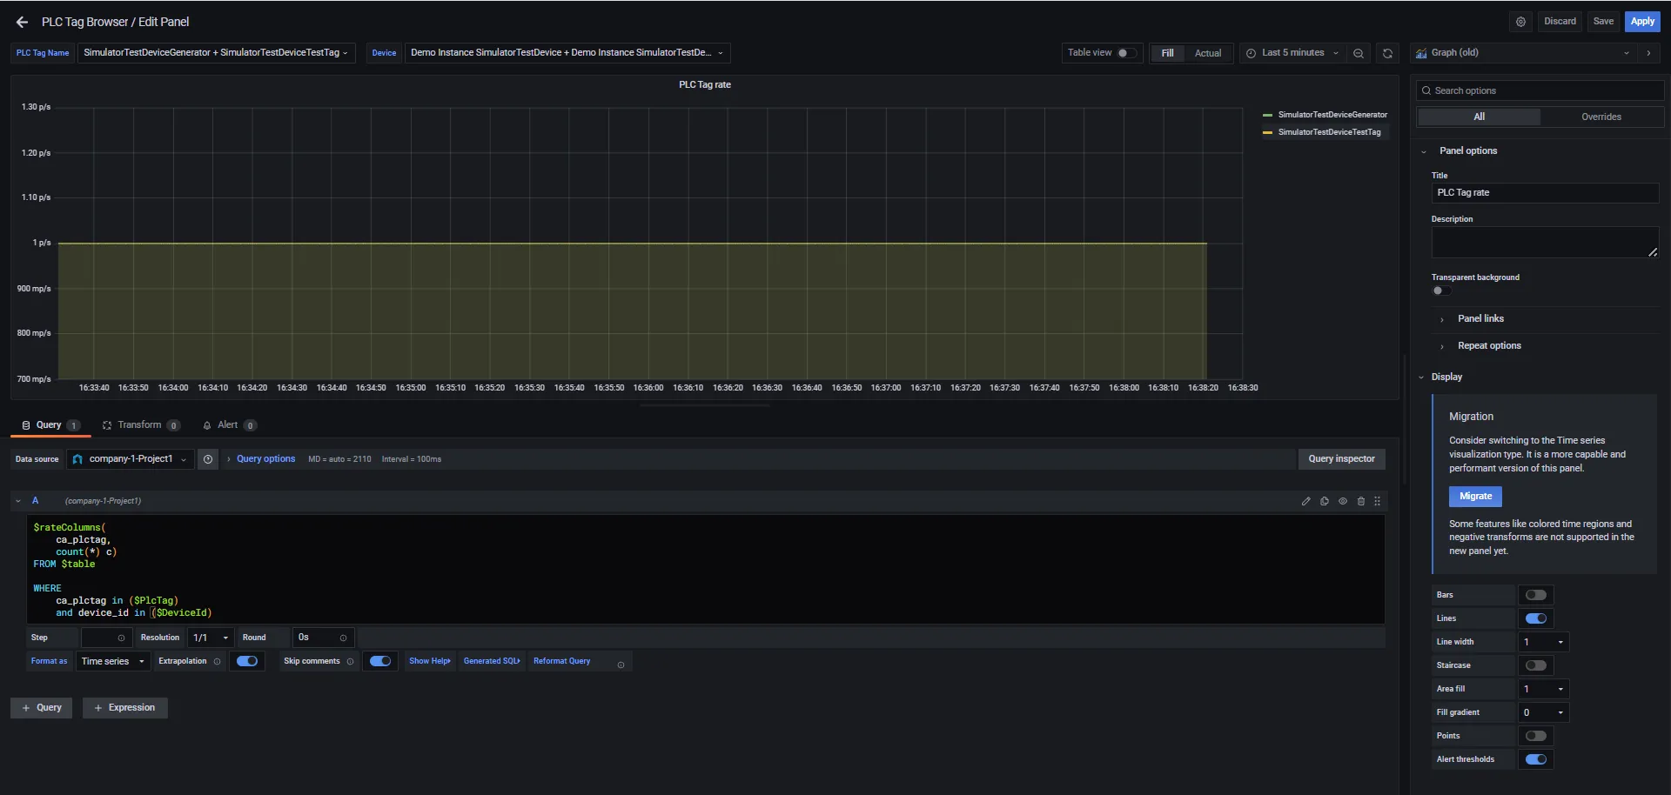Open panel settings gear icon
This screenshot has width=1671, height=795.
coord(1520,22)
